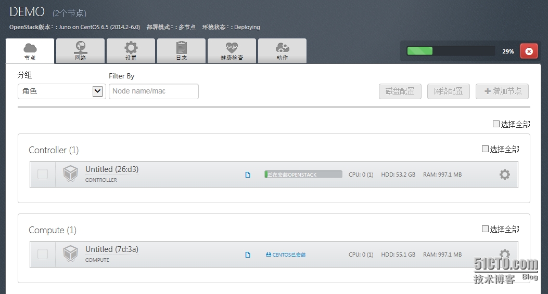Open the 设置 settings tab
548x294 pixels.
coord(131,51)
